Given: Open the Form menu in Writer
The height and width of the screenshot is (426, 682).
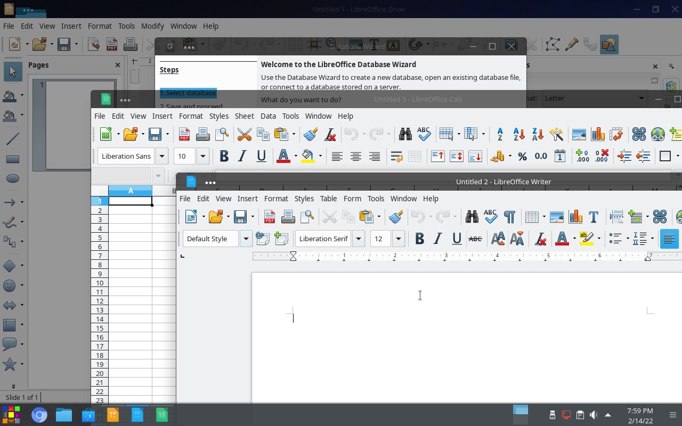Looking at the screenshot, I should (352, 199).
